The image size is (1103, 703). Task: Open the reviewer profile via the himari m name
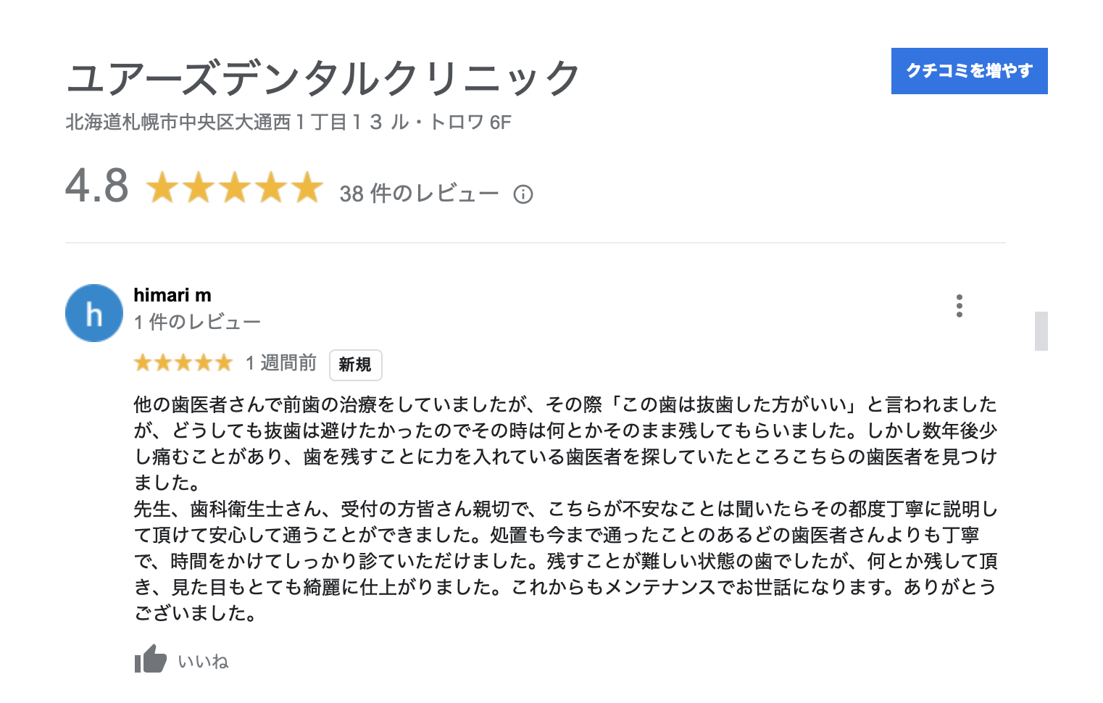pos(172,295)
